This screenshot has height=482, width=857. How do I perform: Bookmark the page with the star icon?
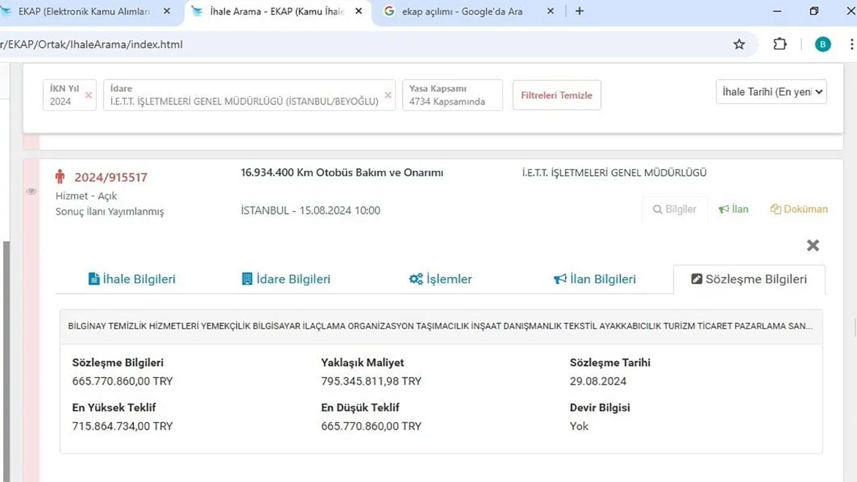738,44
